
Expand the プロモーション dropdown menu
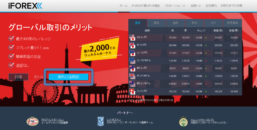(x=175, y=5)
